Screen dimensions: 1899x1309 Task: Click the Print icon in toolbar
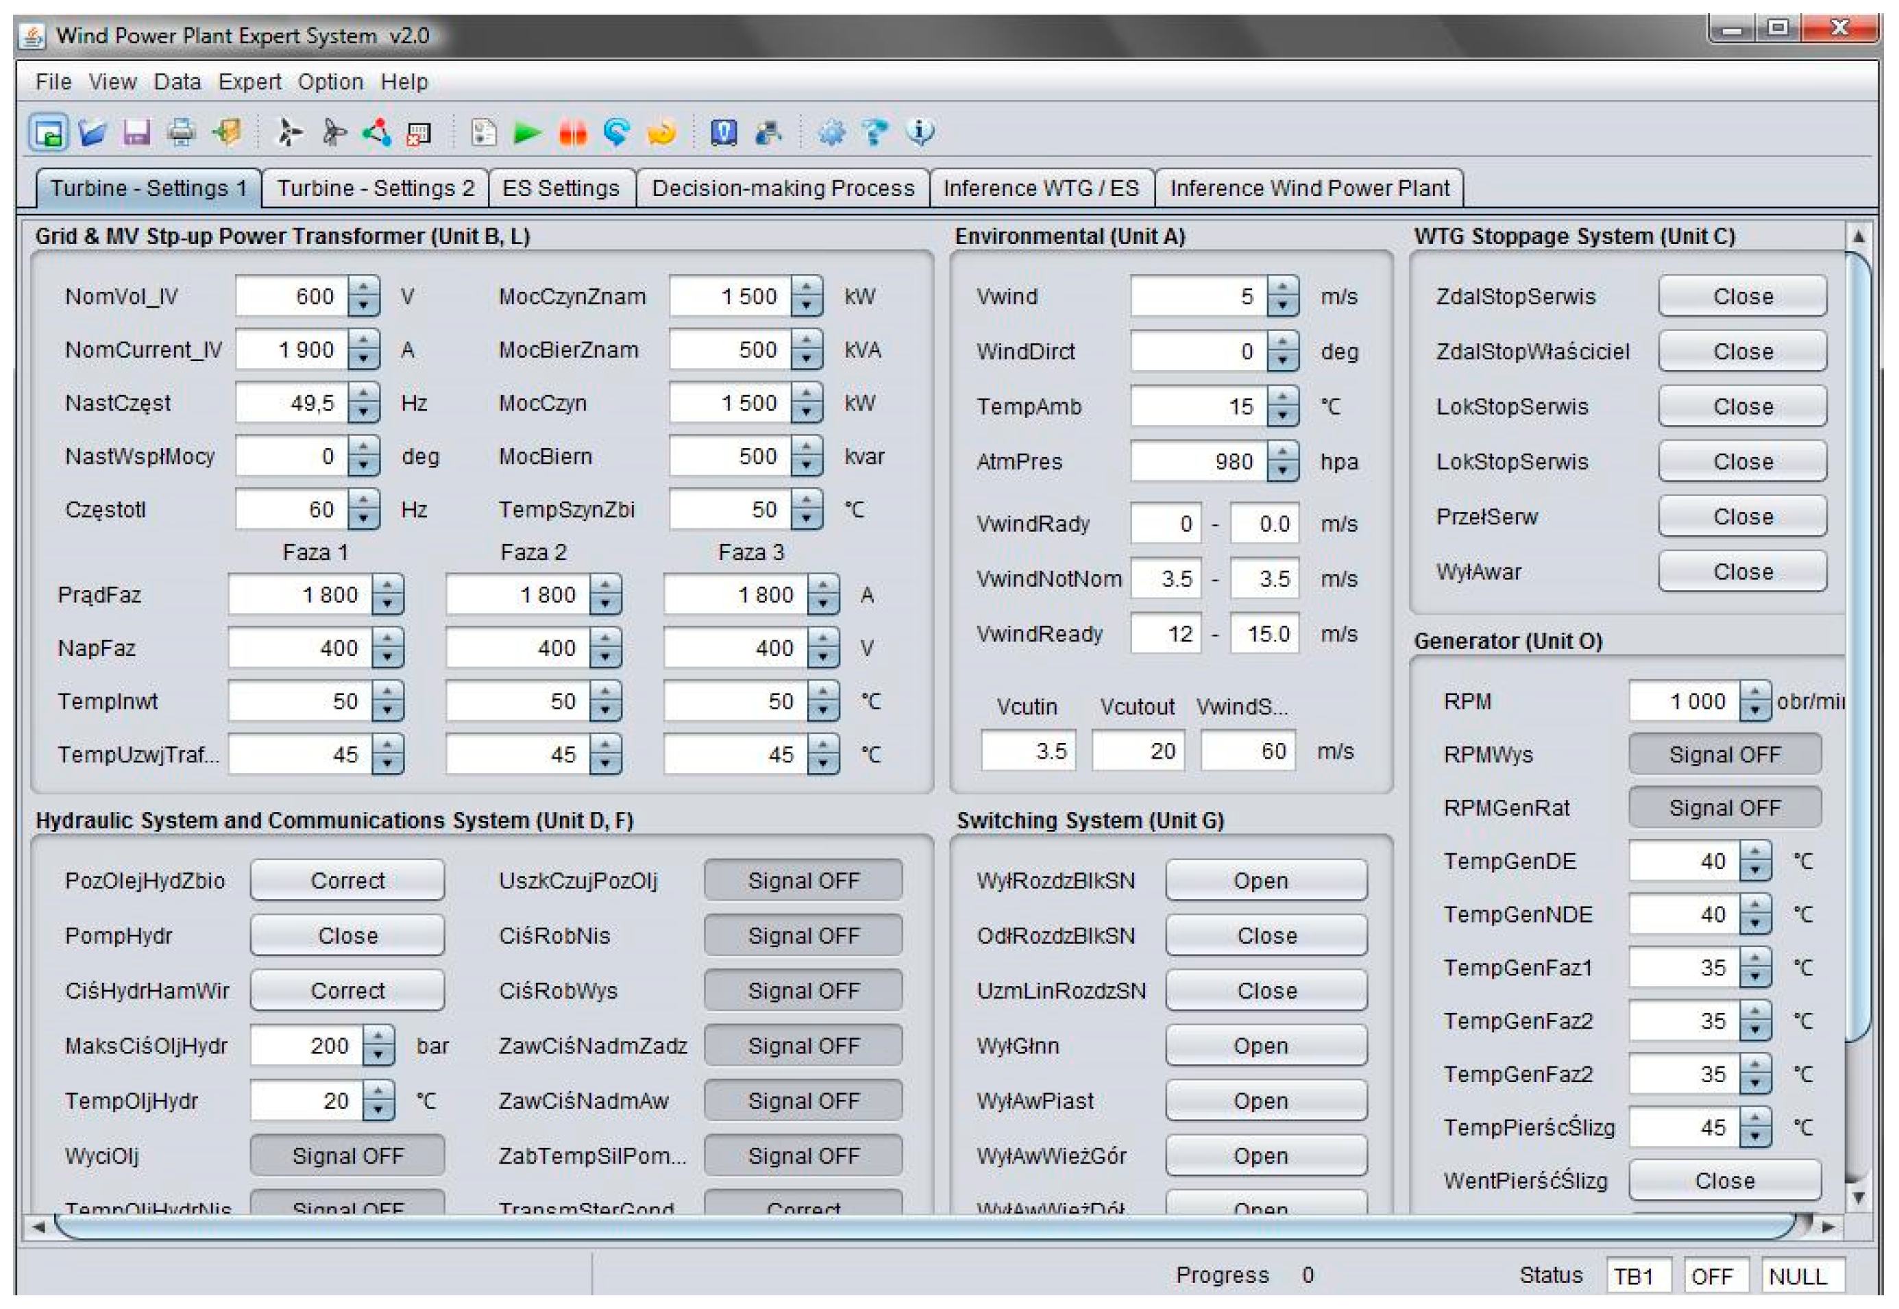[x=180, y=132]
